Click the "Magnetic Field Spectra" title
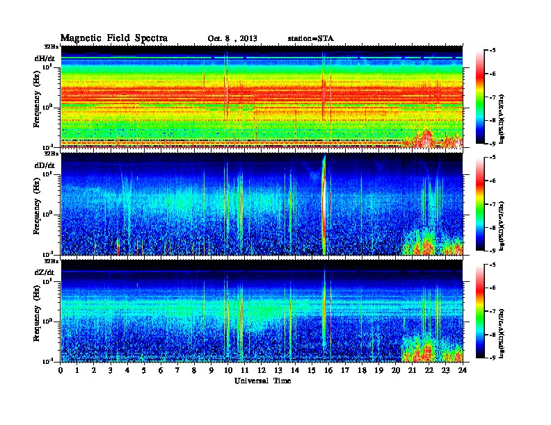551x425 pixels. (x=114, y=38)
